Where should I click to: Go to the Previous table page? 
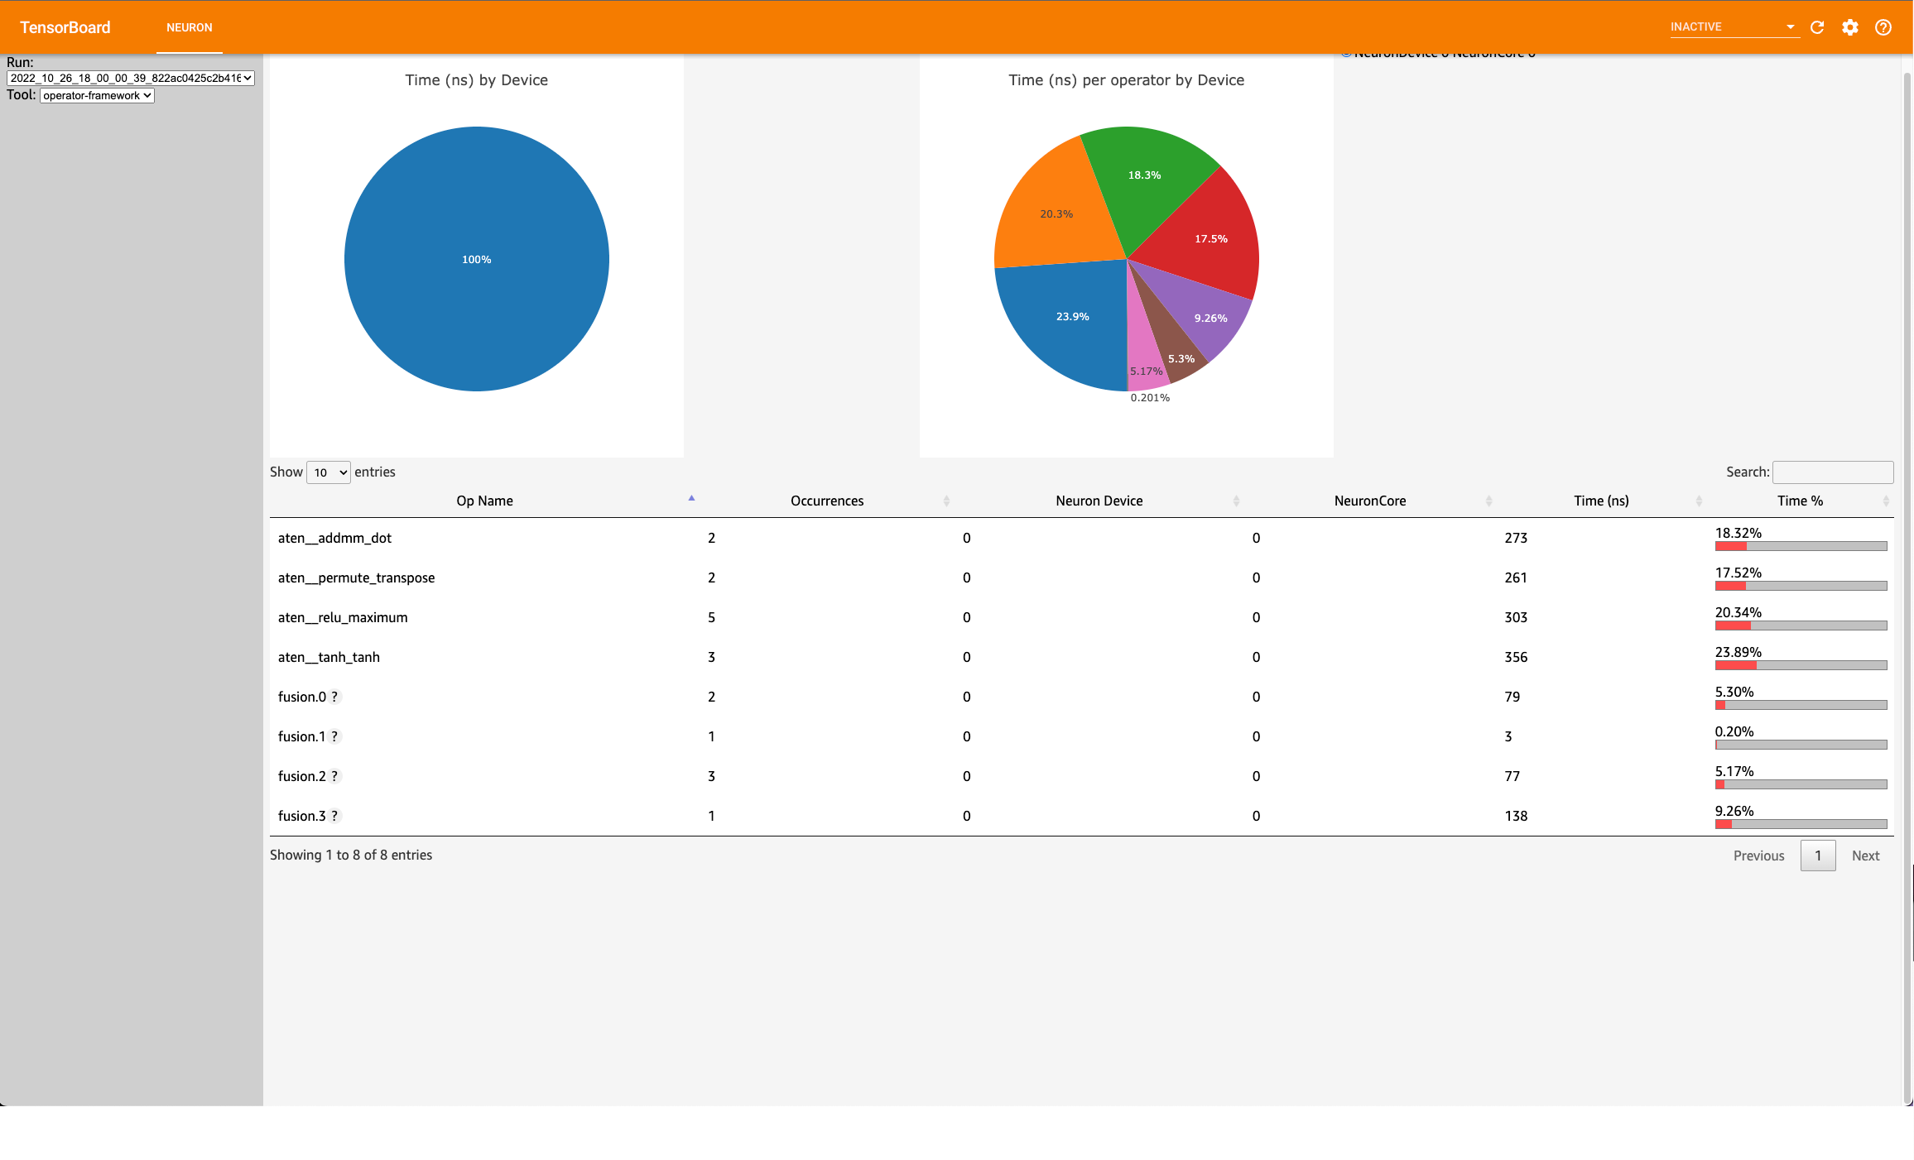pyautogui.click(x=1759, y=856)
